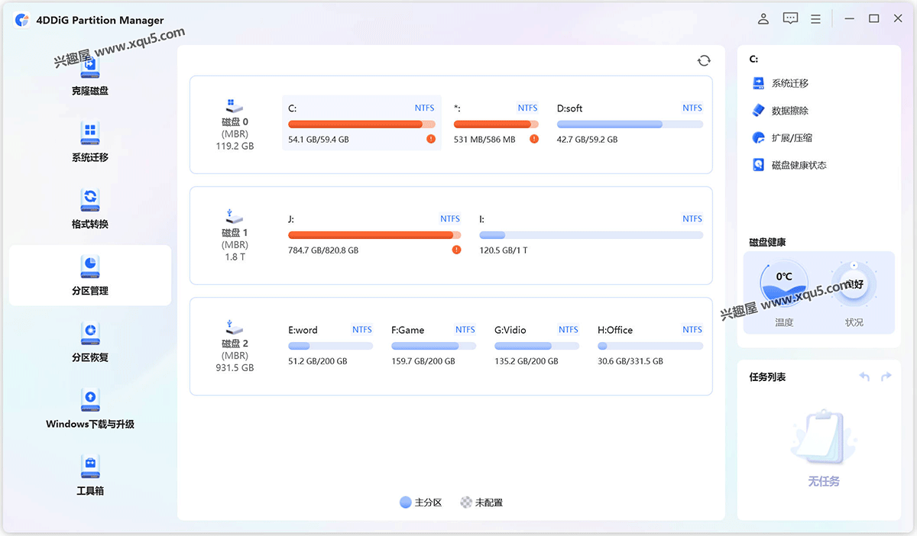Click the 磁盘 1 USB disk icon
917x536 pixels.
click(x=235, y=217)
